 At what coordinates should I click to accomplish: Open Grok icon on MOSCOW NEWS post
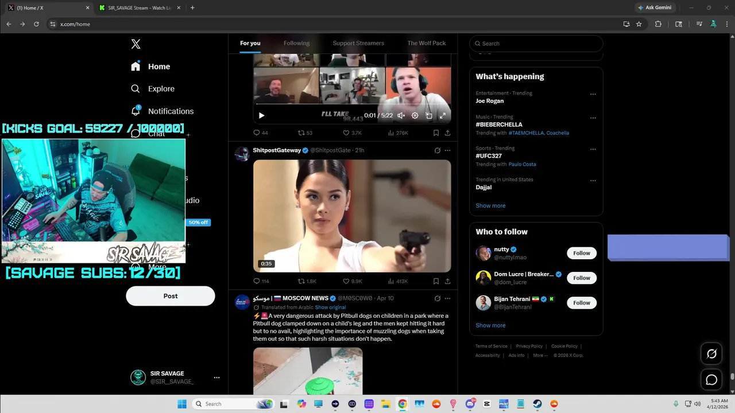pos(438,298)
